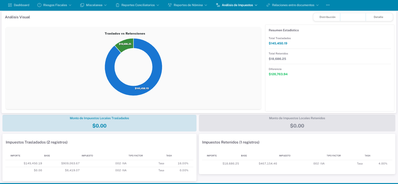Click the Reportes de Nómina people icon
398x184 pixels.
(x=170, y=5)
